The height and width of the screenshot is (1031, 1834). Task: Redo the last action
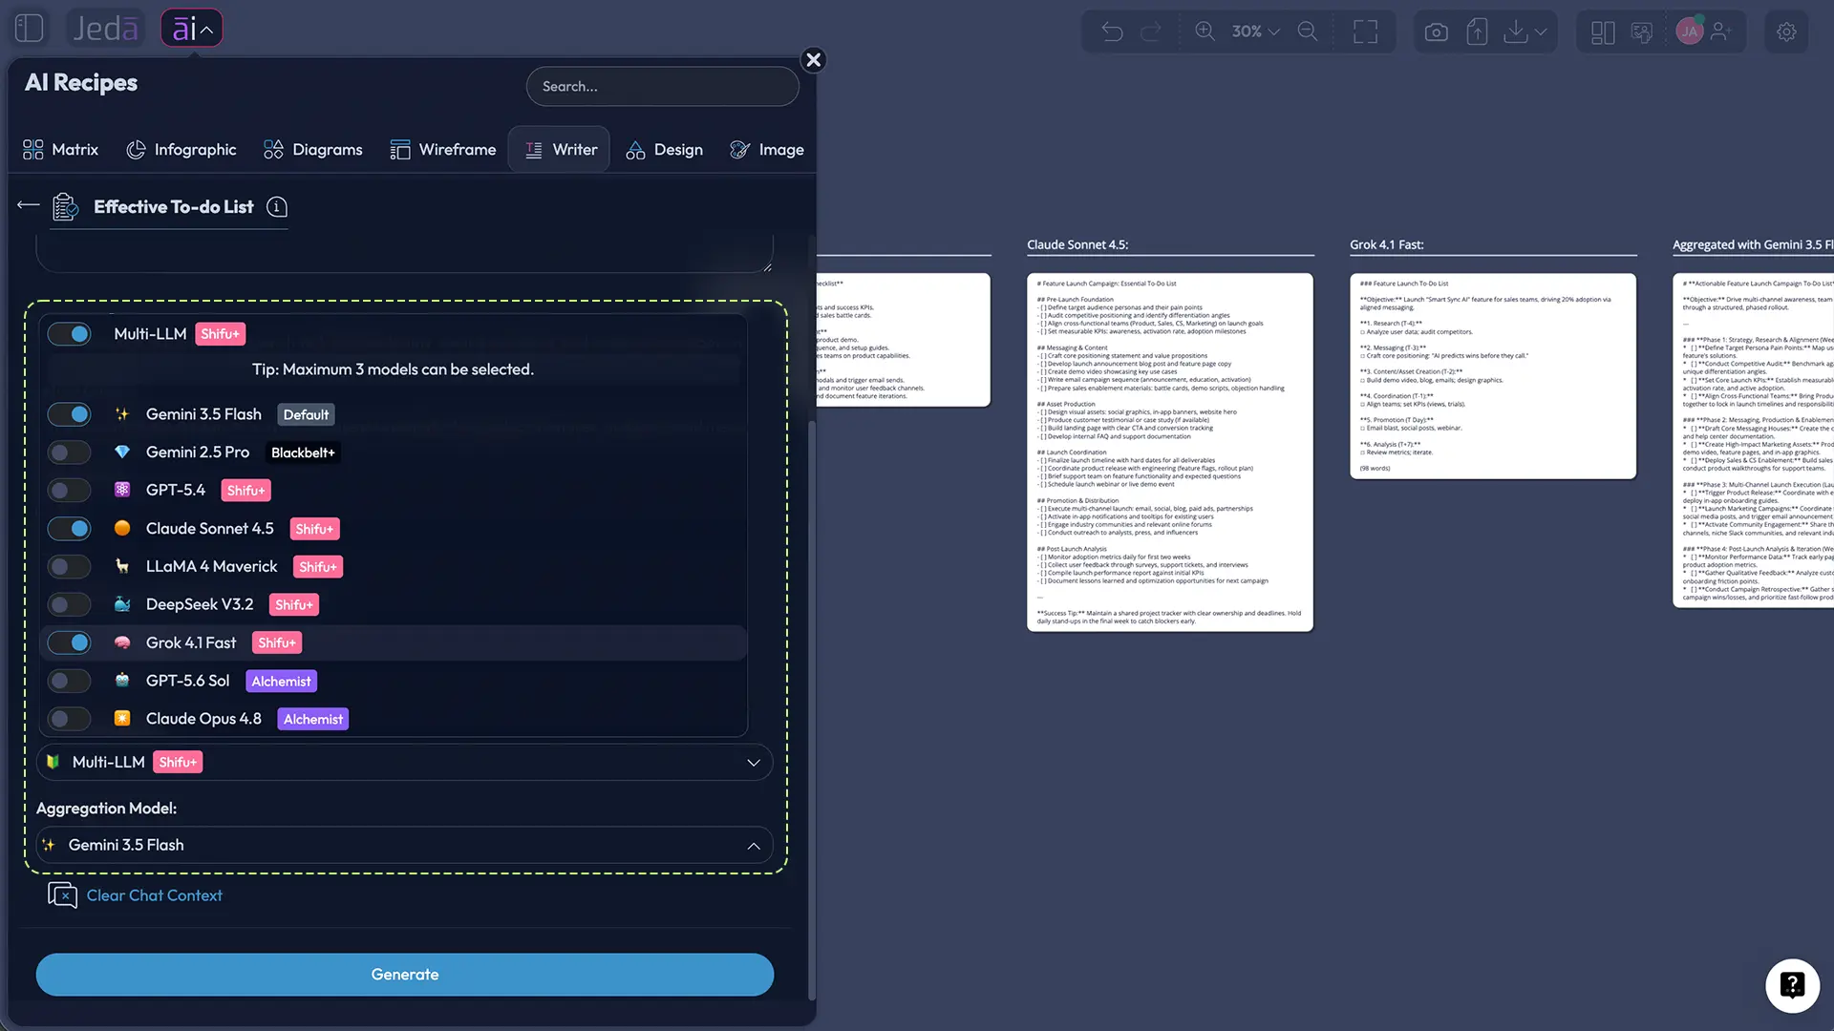coord(1152,32)
